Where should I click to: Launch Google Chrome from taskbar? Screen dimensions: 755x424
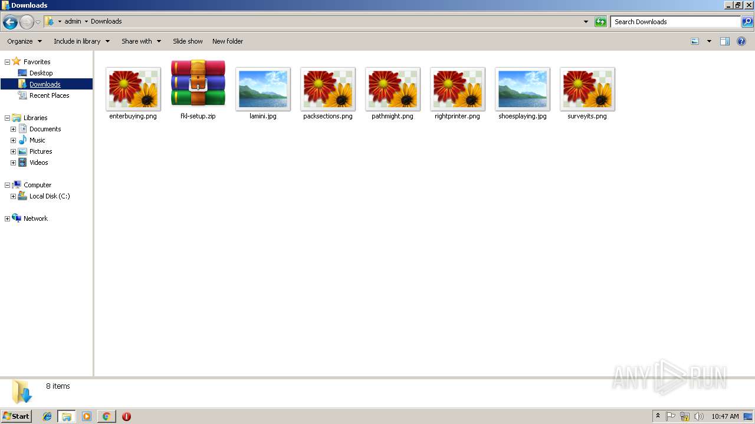[x=106, y=416]
